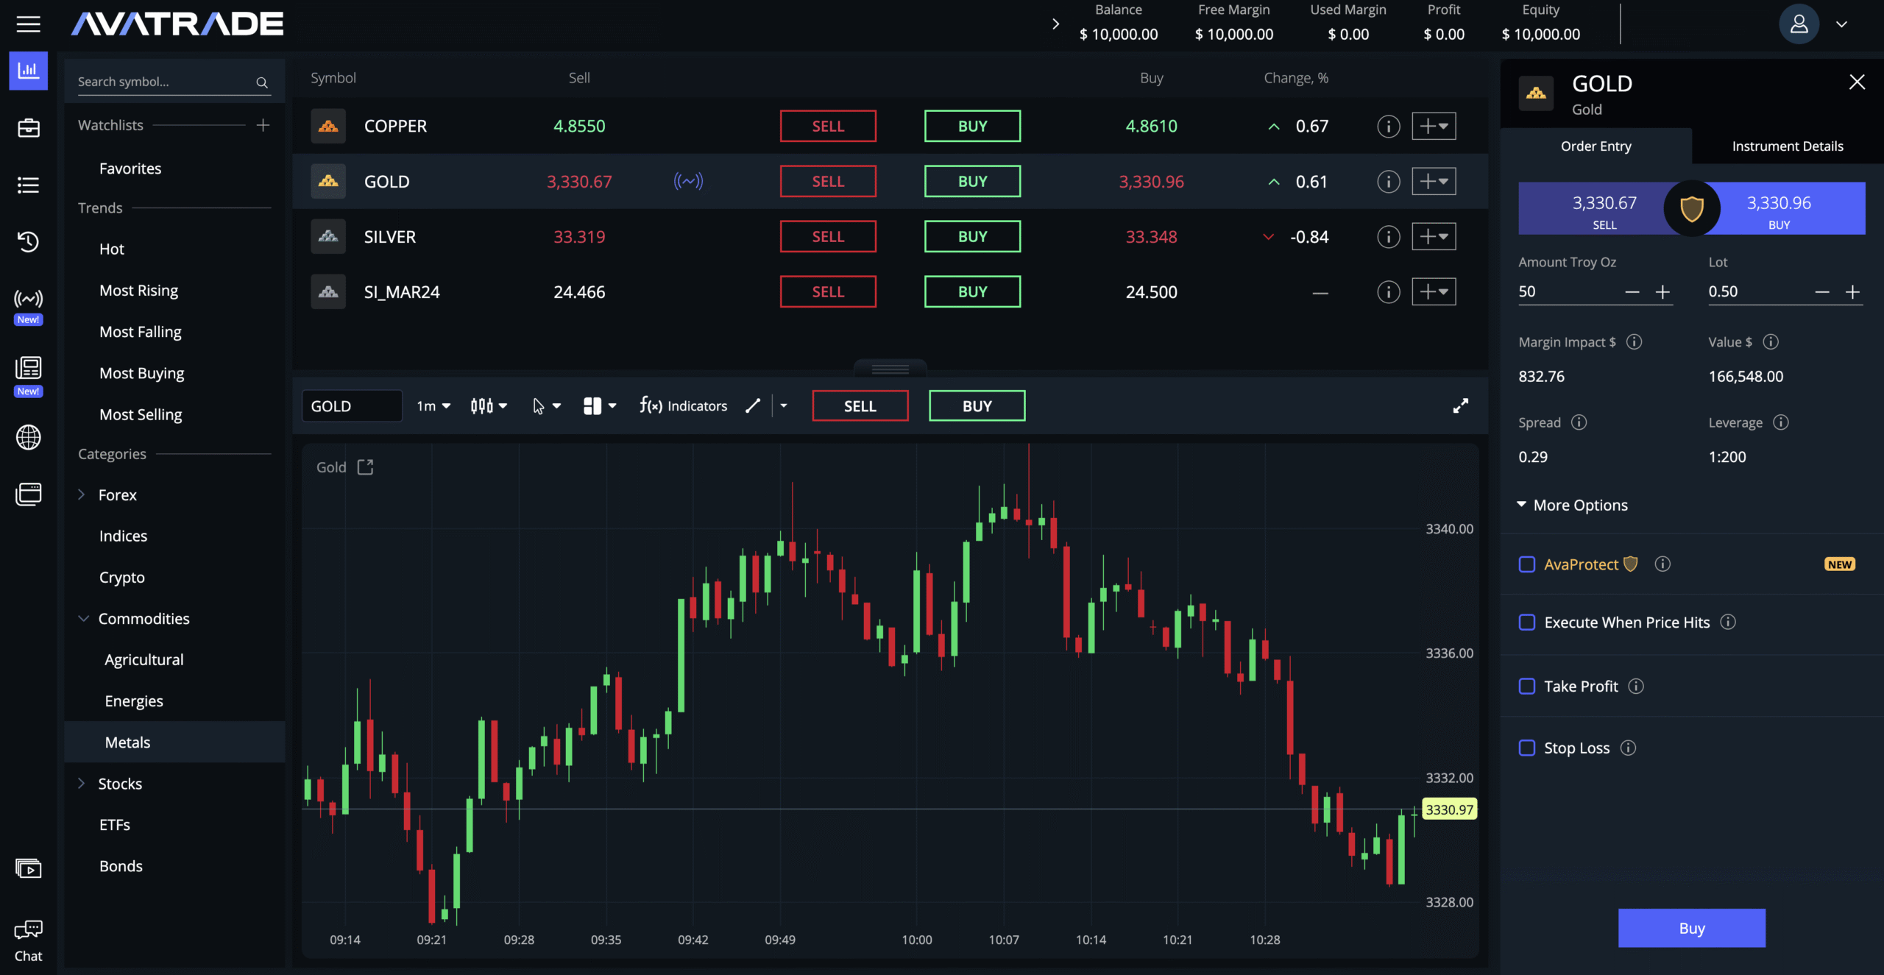Screen dimensions: 1884x975
Task: Click the search magnifier icon
Action: click(262, 82)
